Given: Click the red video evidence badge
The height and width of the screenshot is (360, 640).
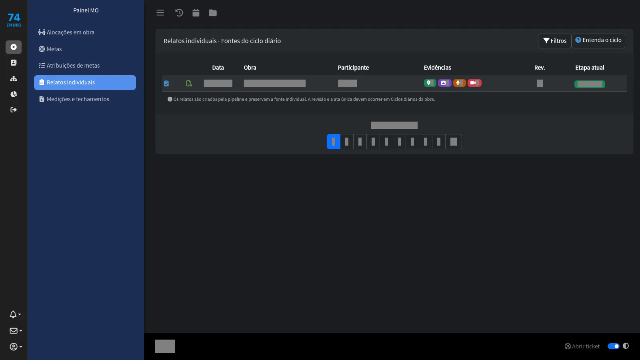Looking at the screenshot, I should (x=474, y=83).
